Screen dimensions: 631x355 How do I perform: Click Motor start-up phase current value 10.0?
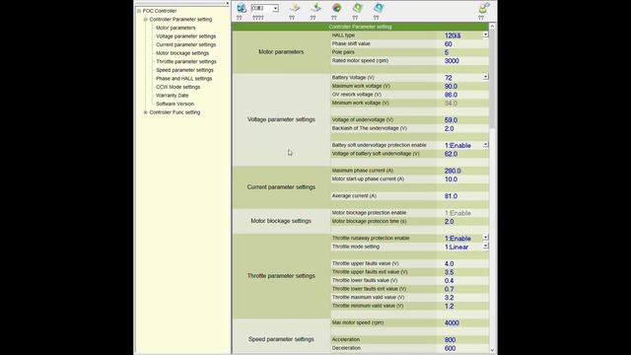(x=462, y=179)
